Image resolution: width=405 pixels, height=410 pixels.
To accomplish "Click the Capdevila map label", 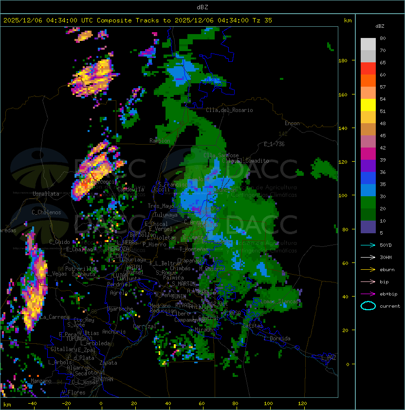I will [x=130, y=189].
